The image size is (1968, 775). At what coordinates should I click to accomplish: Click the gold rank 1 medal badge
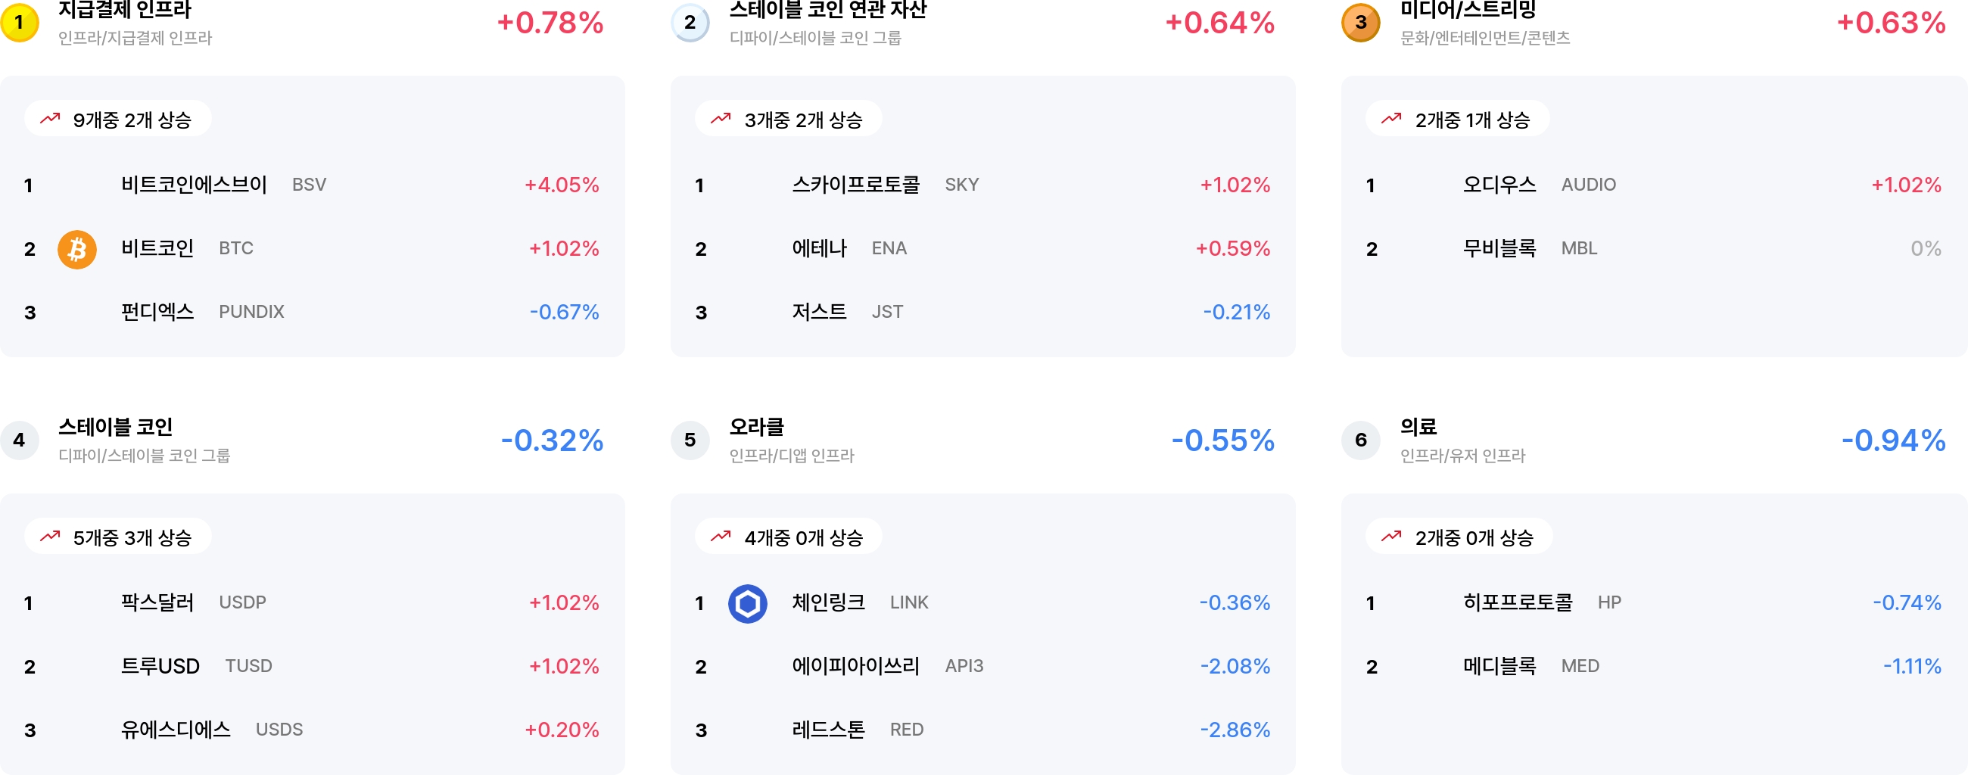pyautogui.click(x=20, y=22)
